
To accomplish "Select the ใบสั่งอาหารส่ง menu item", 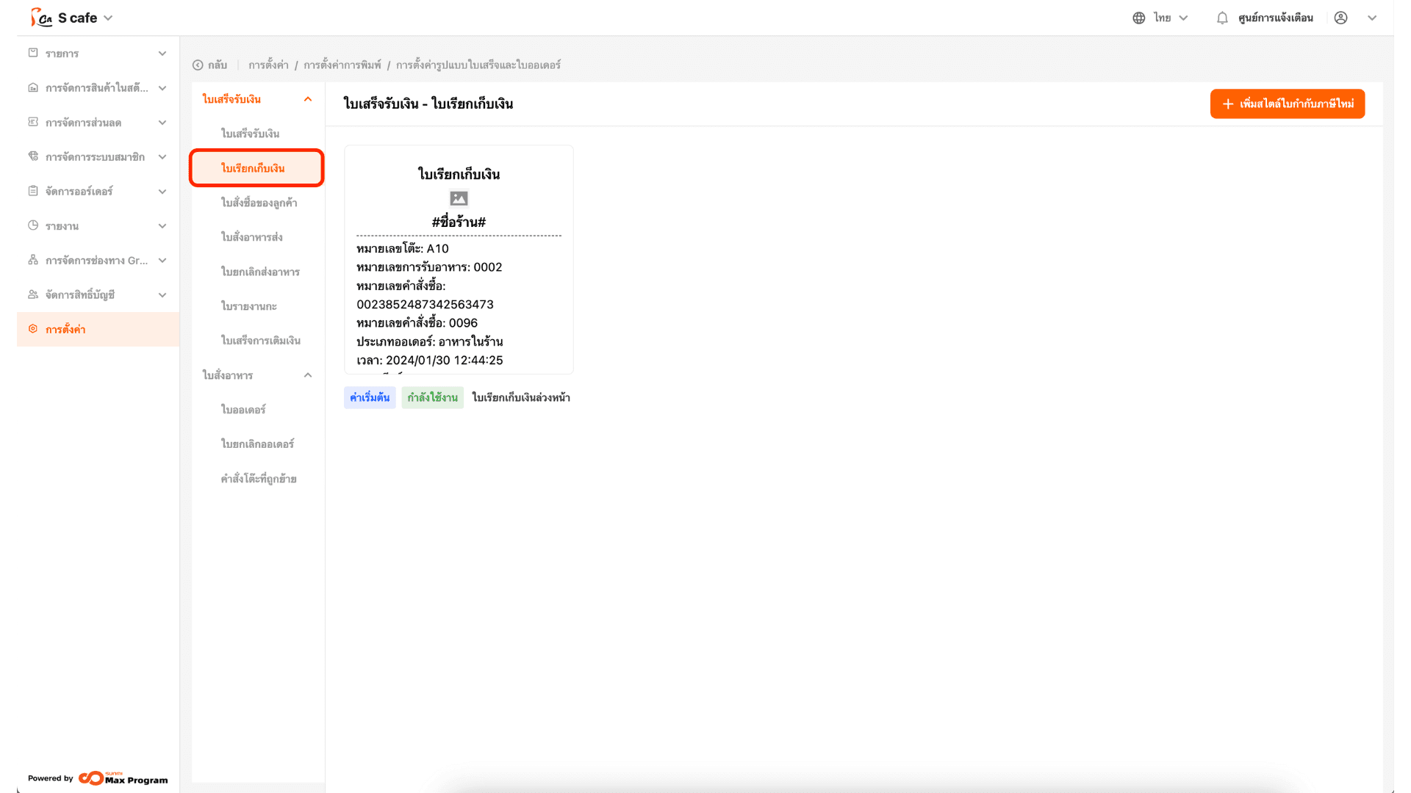I will point(252,237).
